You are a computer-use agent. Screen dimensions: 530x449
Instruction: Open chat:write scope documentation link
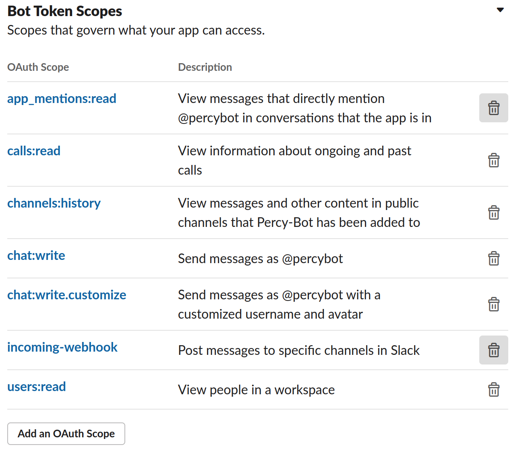pos(36,255)
